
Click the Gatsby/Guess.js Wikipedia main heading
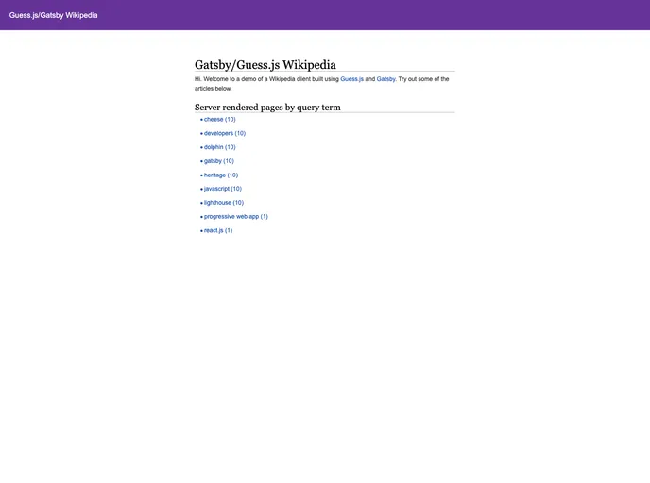point(265,64)
